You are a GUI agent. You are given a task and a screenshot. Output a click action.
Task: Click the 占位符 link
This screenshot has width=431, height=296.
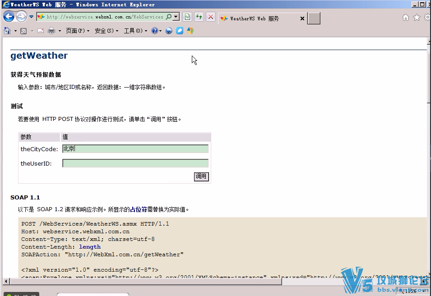[x=139, y=209]
